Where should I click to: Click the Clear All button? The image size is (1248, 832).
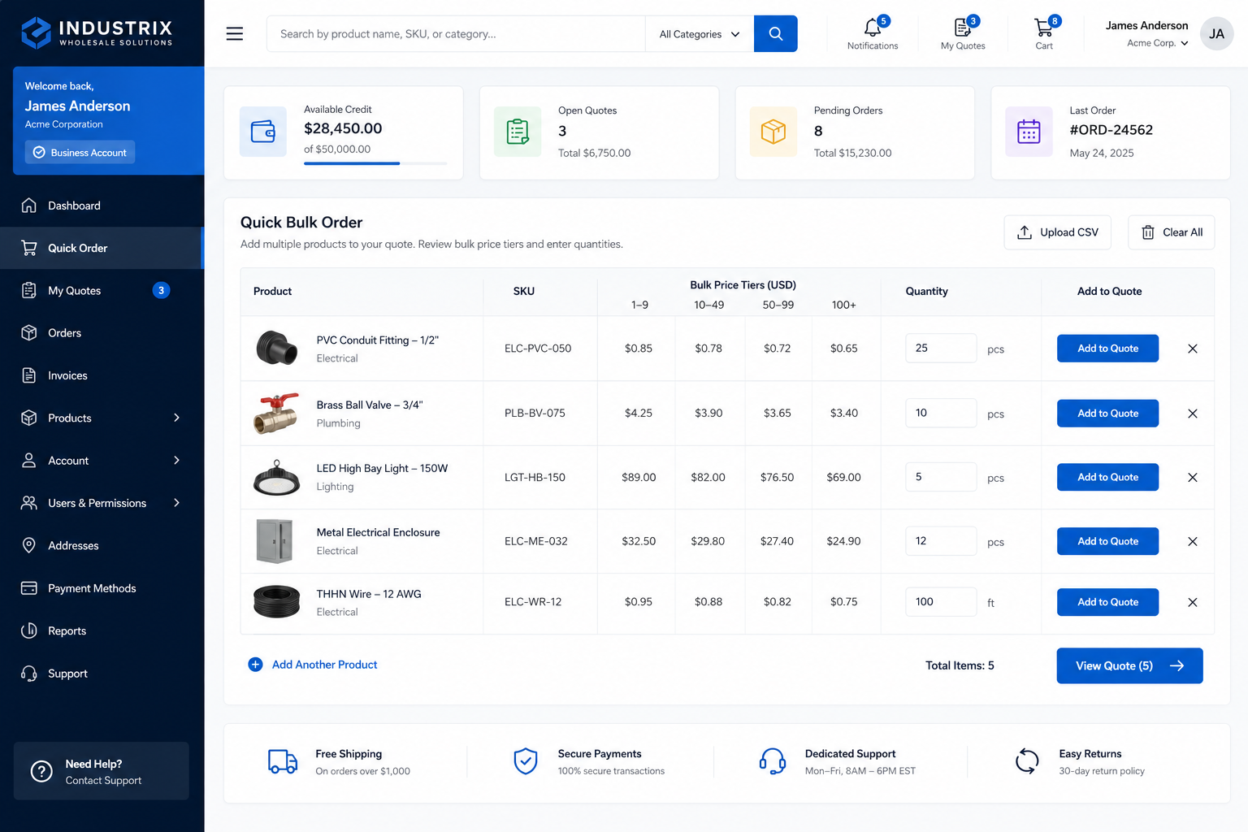[1172, 232]
